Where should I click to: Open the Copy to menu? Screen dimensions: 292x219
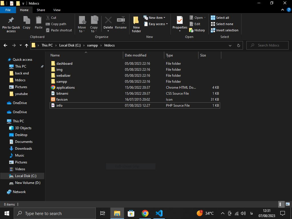point(94,24)
